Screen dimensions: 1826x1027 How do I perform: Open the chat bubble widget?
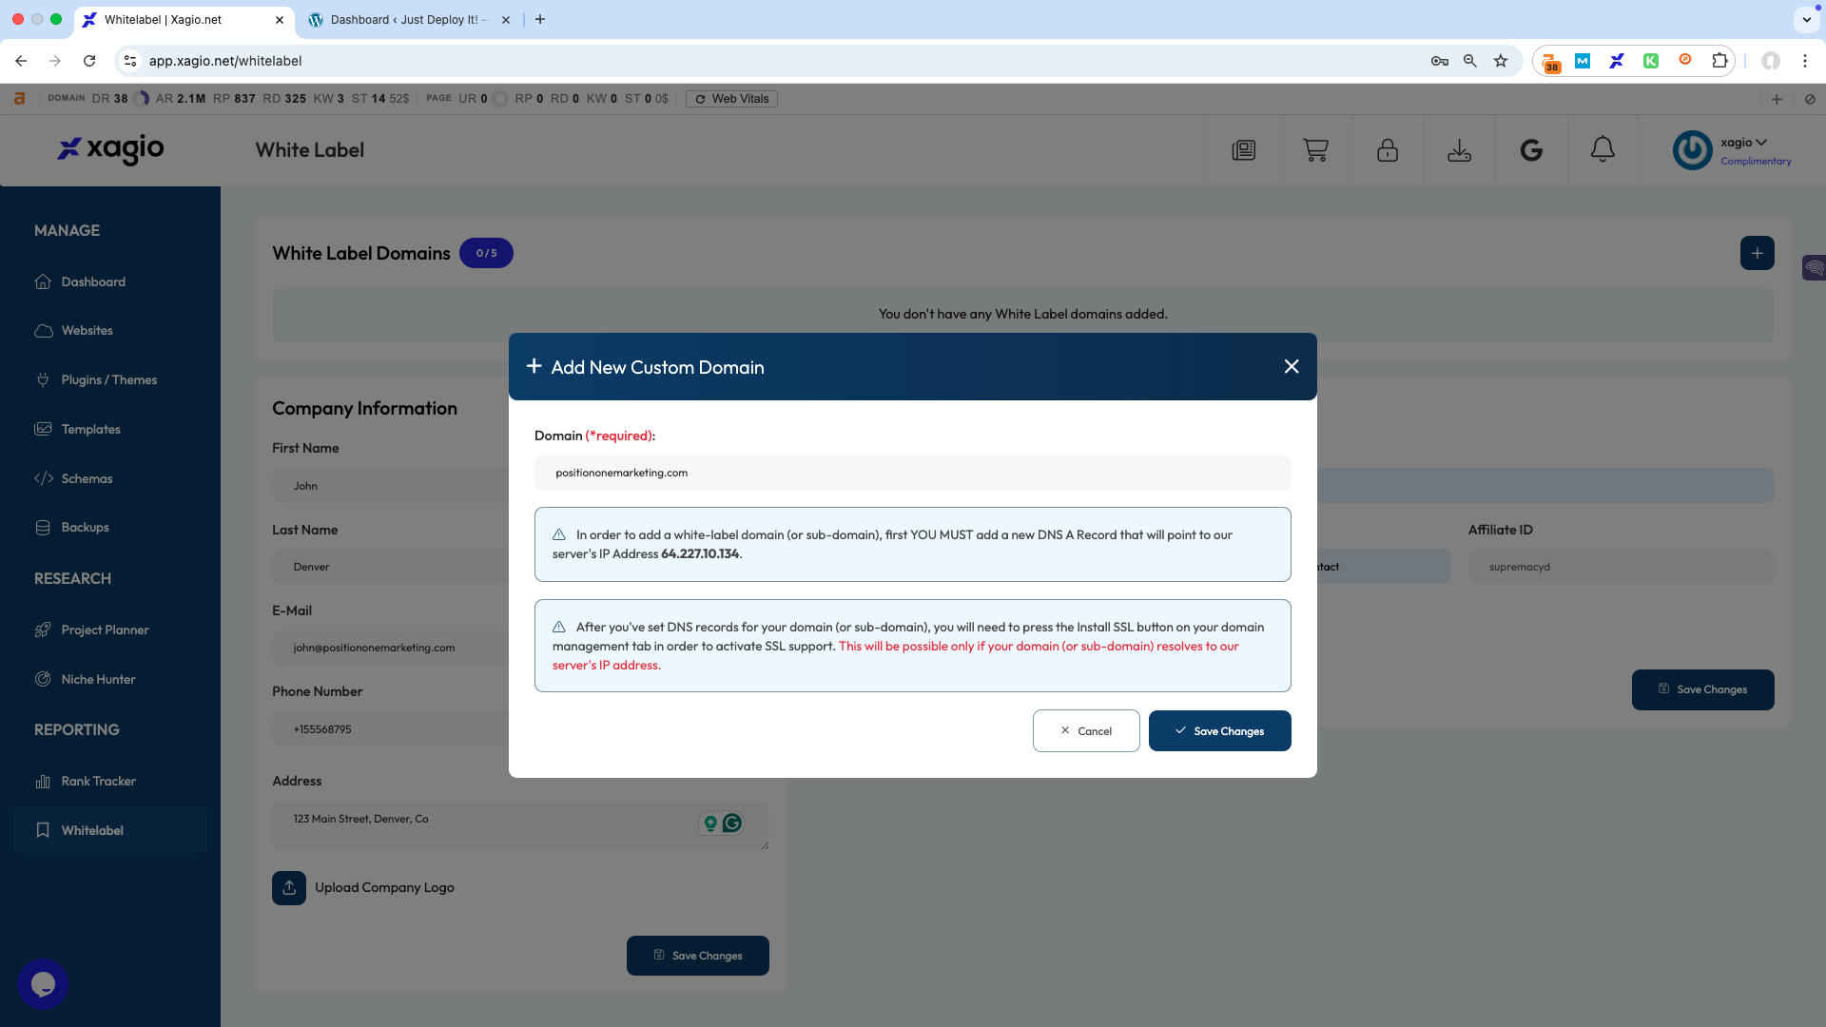click(43, 984)
